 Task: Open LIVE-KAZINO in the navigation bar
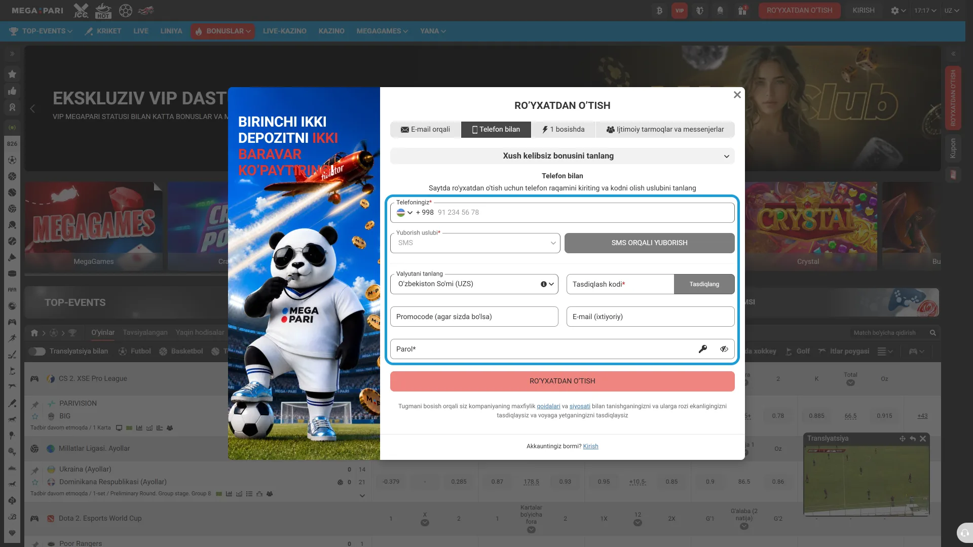(285, 31)
